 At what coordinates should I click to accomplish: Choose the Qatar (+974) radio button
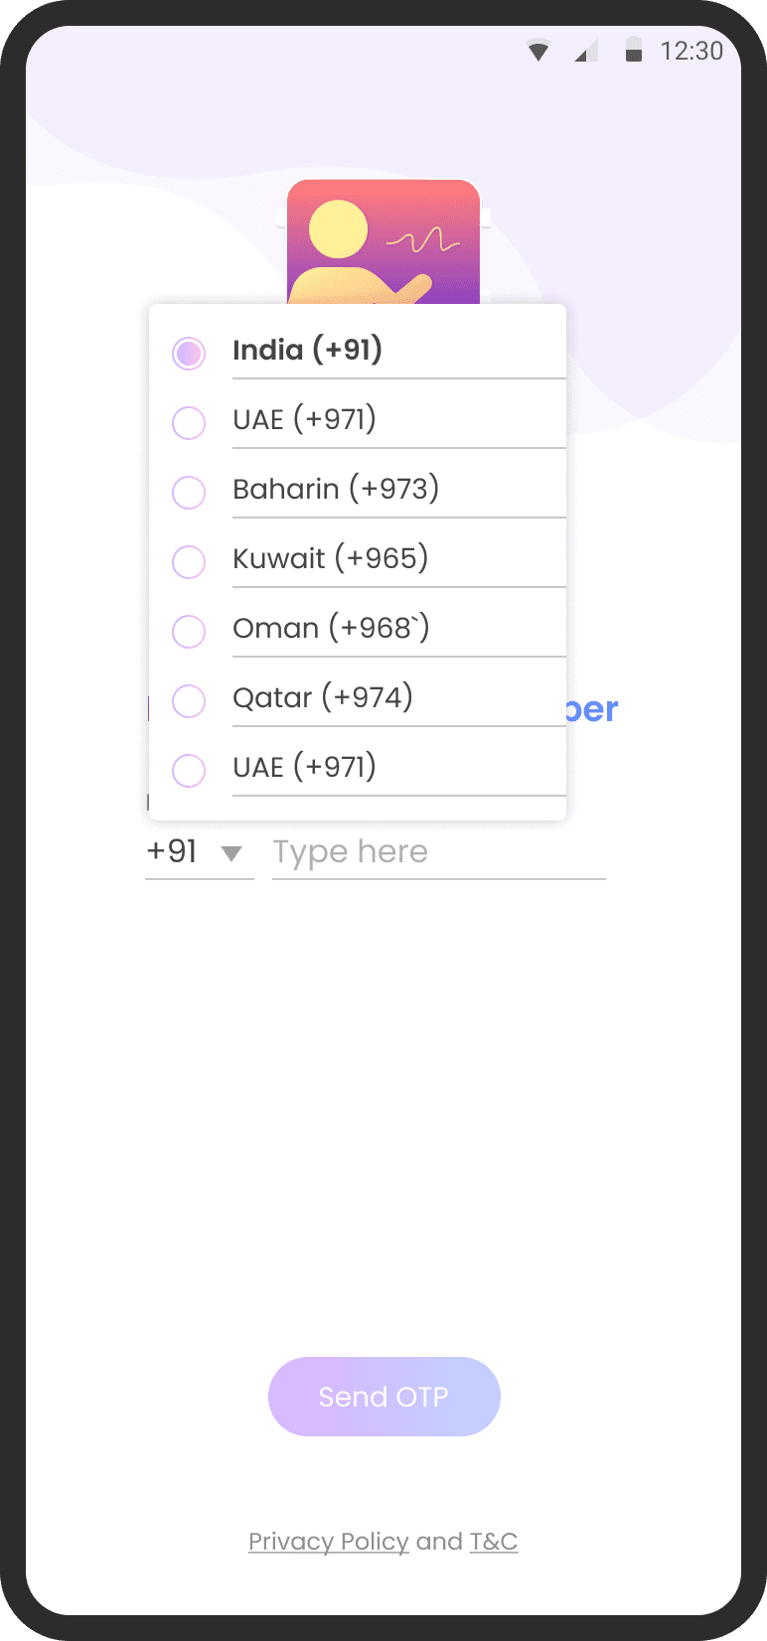click(x=189, y=700)
